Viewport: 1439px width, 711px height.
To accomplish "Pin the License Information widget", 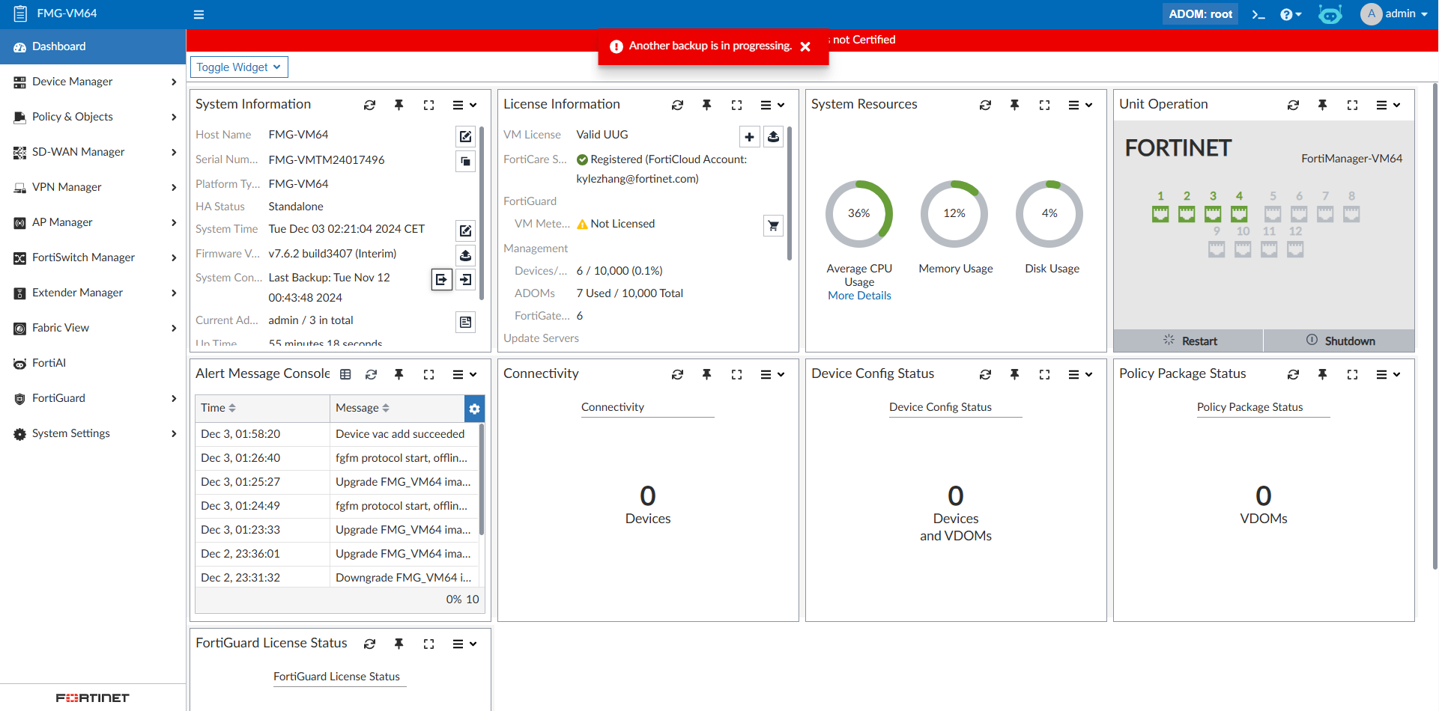I will click(x=707, y=105).
